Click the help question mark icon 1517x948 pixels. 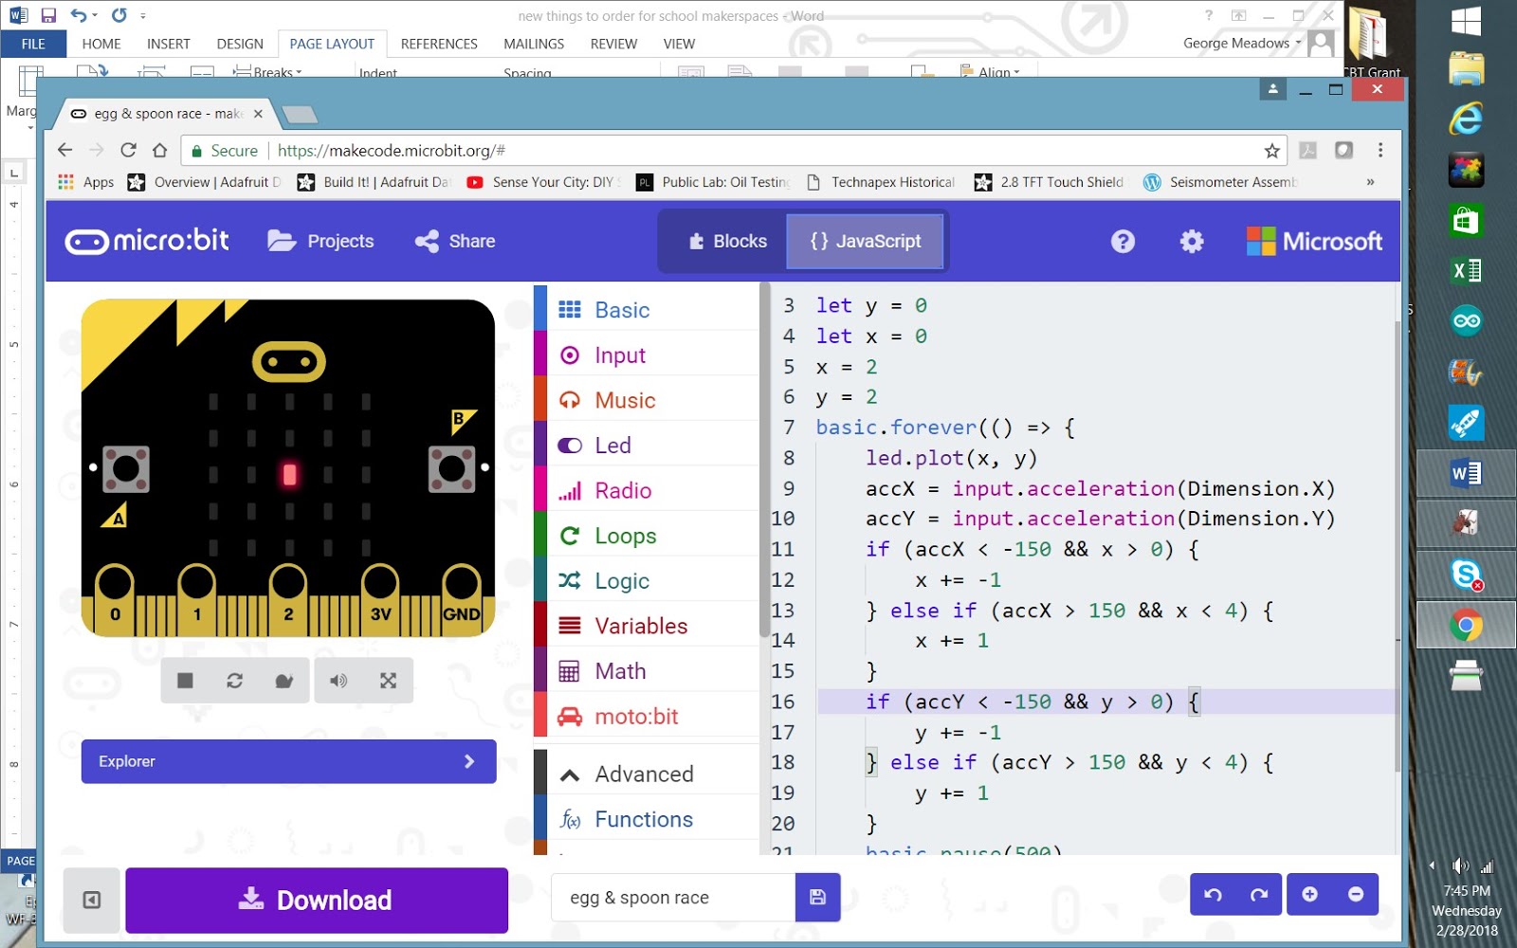click(x=1123, y=241)
